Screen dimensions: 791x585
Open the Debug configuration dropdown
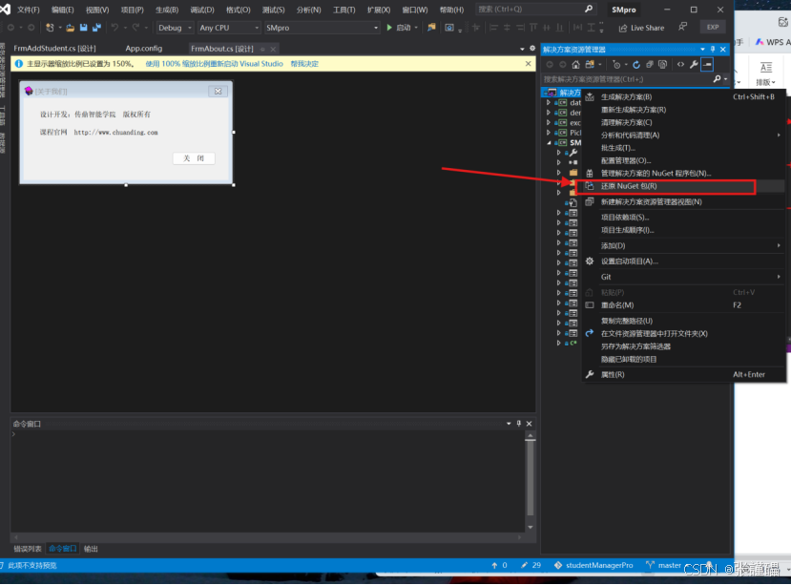point(175,28)
